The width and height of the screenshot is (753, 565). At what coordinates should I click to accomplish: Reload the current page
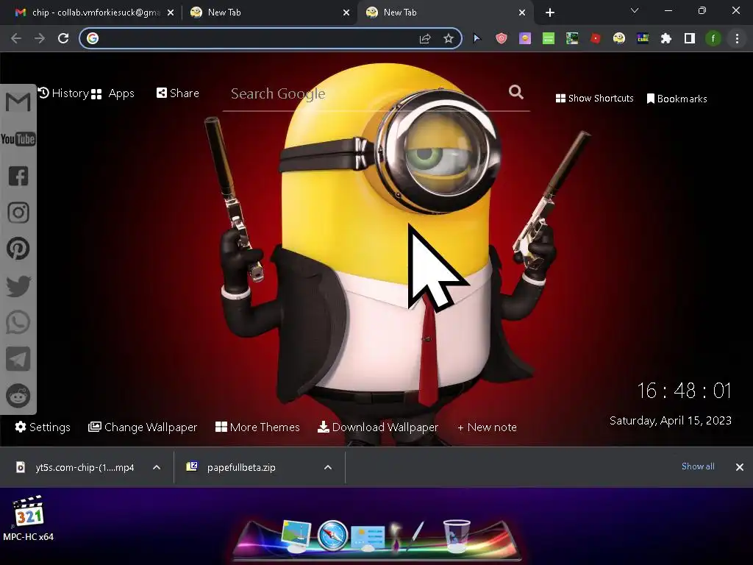[63, 38]
